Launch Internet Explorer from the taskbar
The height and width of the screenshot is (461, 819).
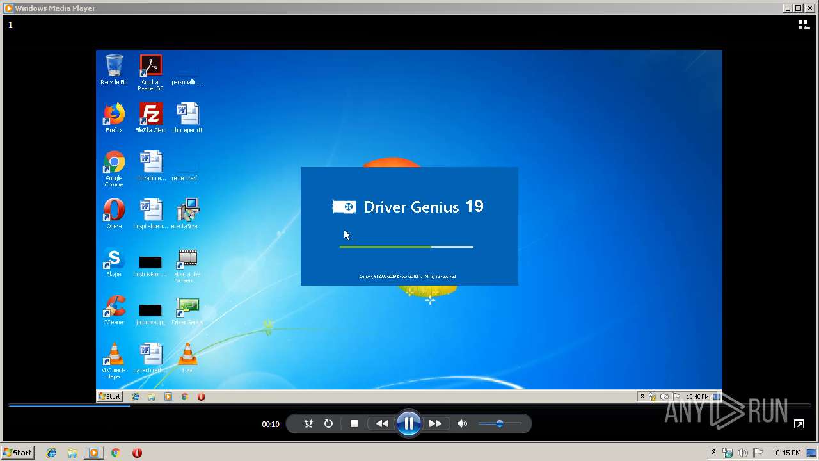coord(51,453)
